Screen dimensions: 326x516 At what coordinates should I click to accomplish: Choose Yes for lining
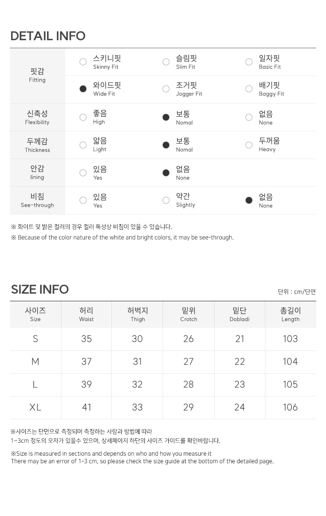pos(83,173)
